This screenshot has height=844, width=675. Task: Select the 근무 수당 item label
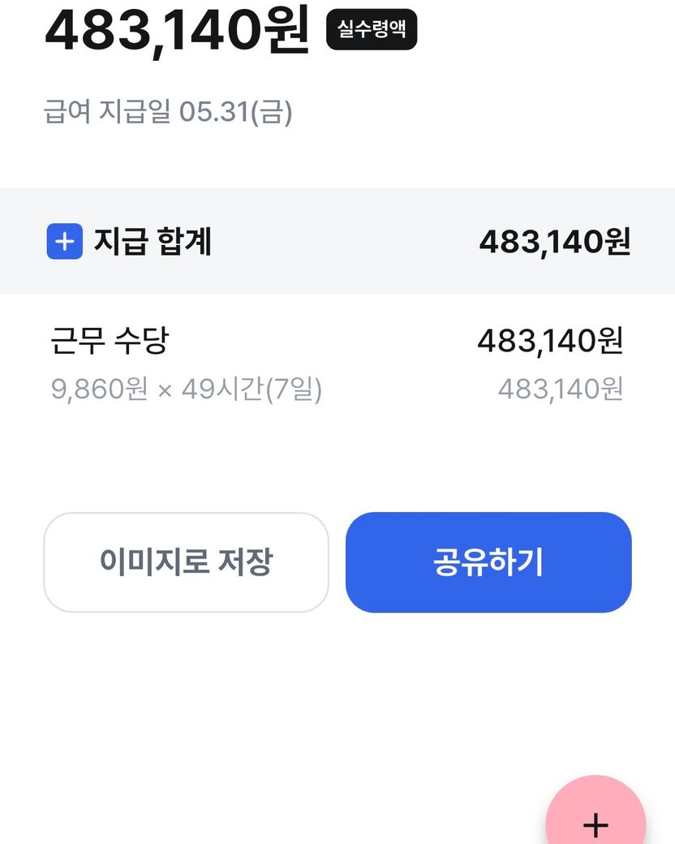pyautogui.click(x=110, y=342)
